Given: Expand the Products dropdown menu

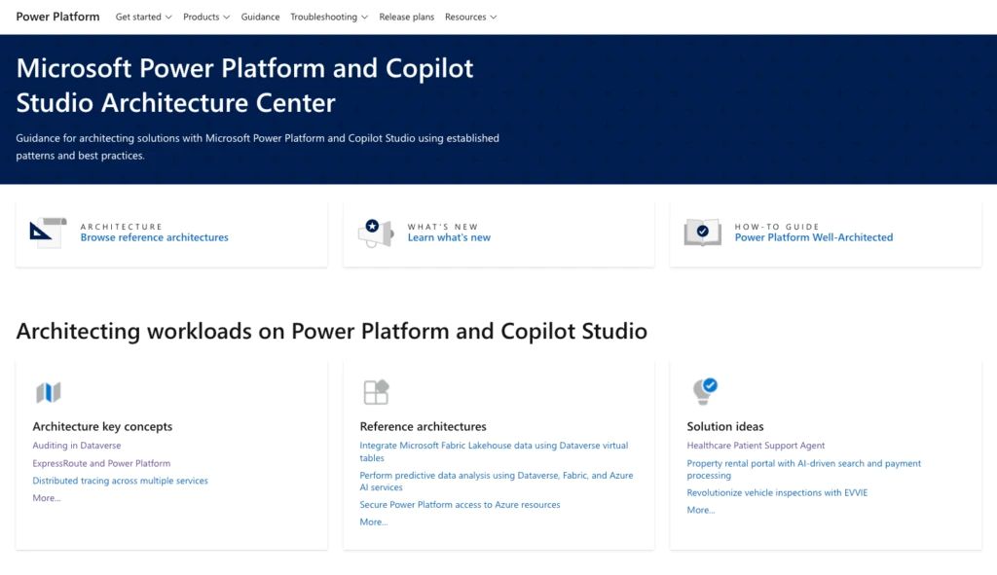Looking at the screenshot, I should [x=206, y=18].
